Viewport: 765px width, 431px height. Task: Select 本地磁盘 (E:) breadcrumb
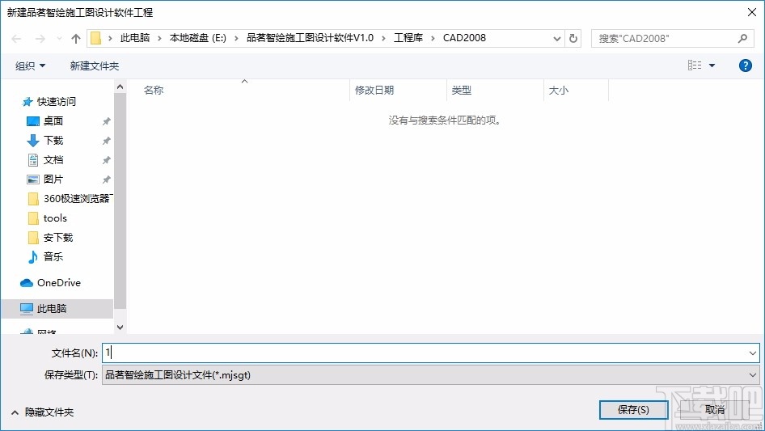point(197,38)
